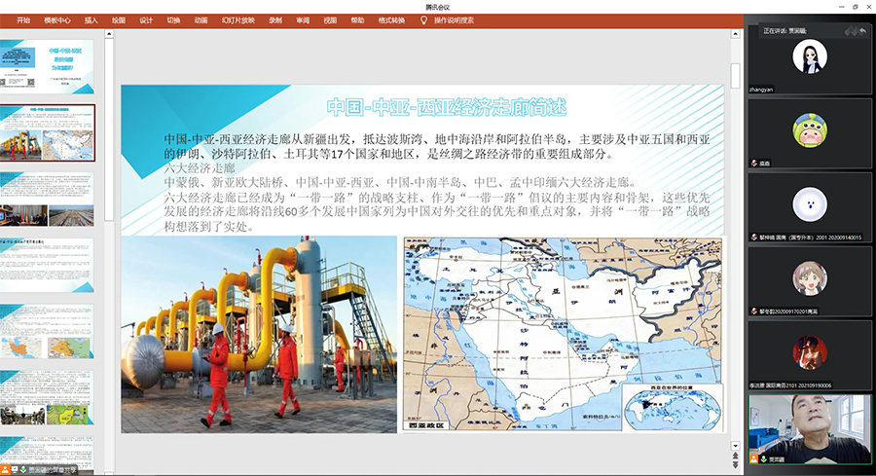Open the 幻灯片放映 tab
This screenshot has height=476, width=876.
pos(237,19)
